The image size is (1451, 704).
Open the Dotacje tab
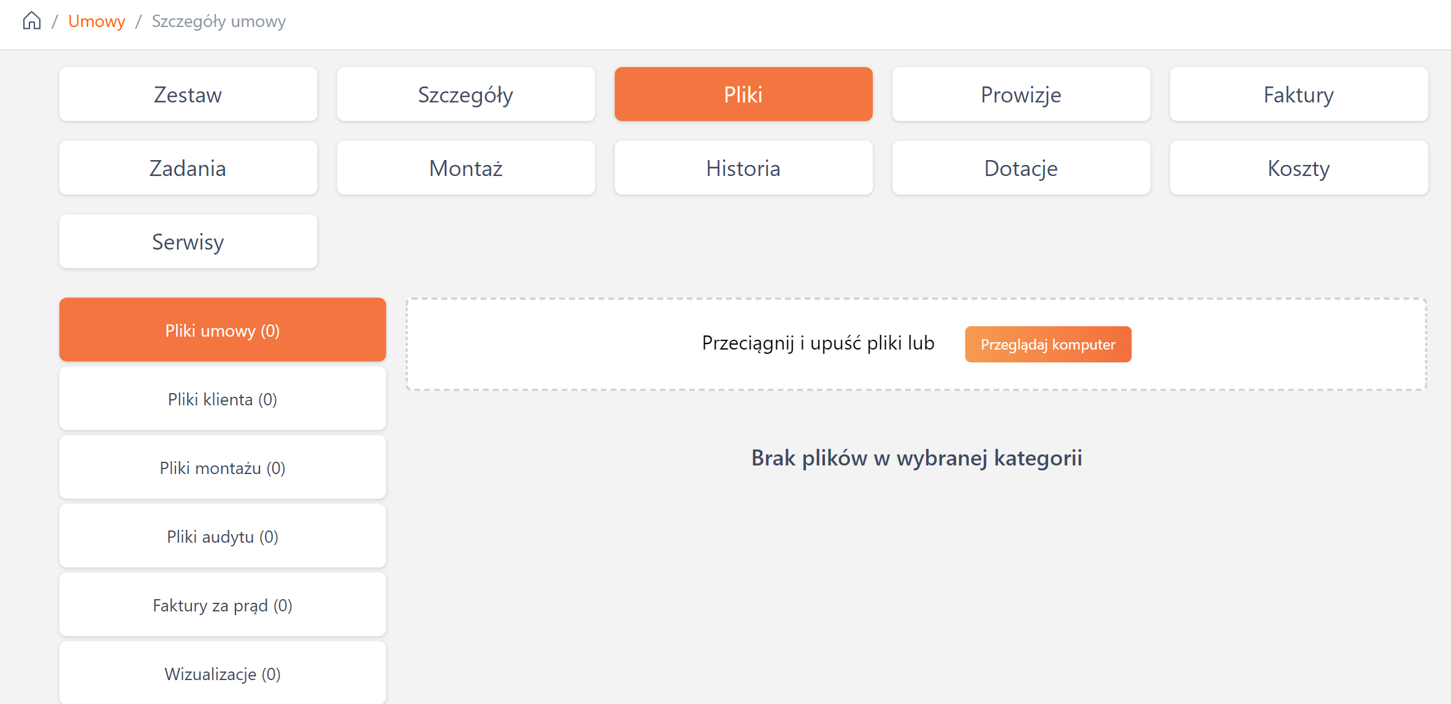click(1021, 168)
